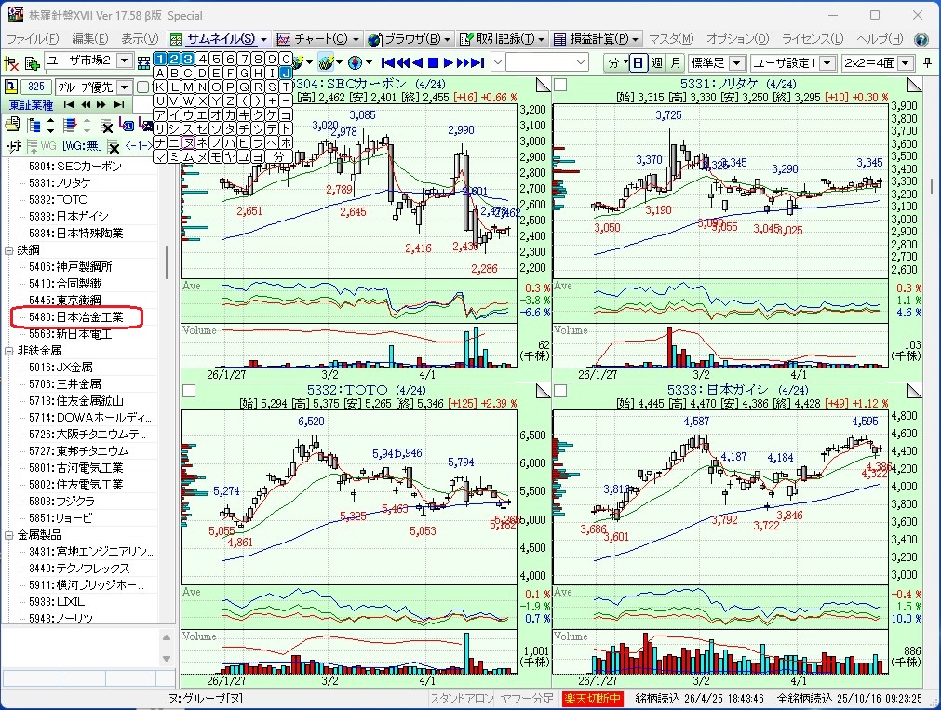Expand the 2x2=4面 layout dropdown
The height and width of the screenshot is (710, 941).
[908, 62]
